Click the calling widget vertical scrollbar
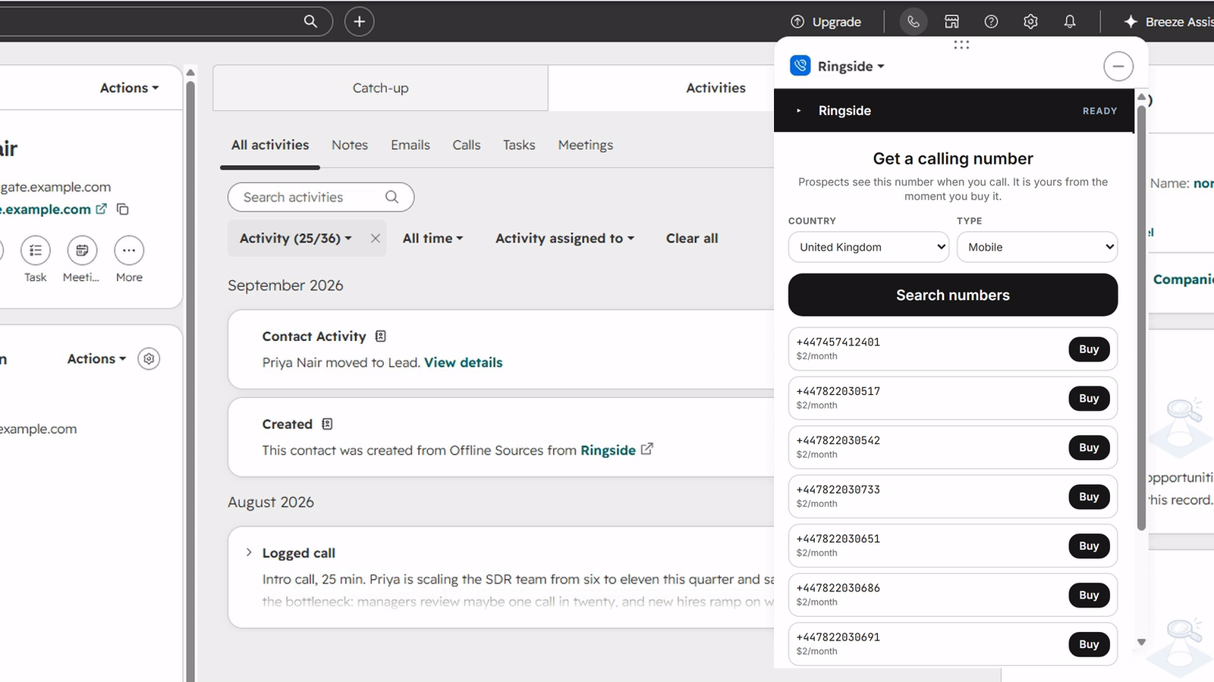The image size is (1214, 682). (x=1141, y=318)
